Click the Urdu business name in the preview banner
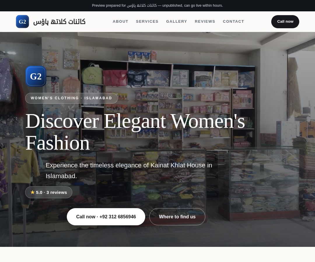The image size is (315, 262). 142,6
